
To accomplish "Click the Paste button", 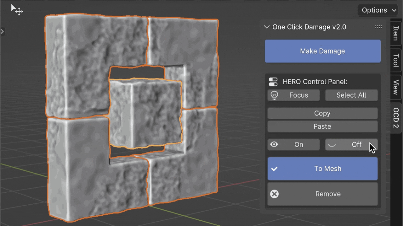I will pyautogui.click(x=322, y=126).
